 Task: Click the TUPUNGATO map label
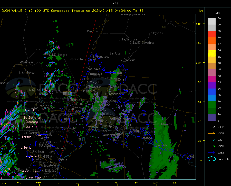pyautogui.click(x=46, y=146)
